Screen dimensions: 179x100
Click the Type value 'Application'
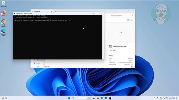pyautogui.click(x=130, y=58)
